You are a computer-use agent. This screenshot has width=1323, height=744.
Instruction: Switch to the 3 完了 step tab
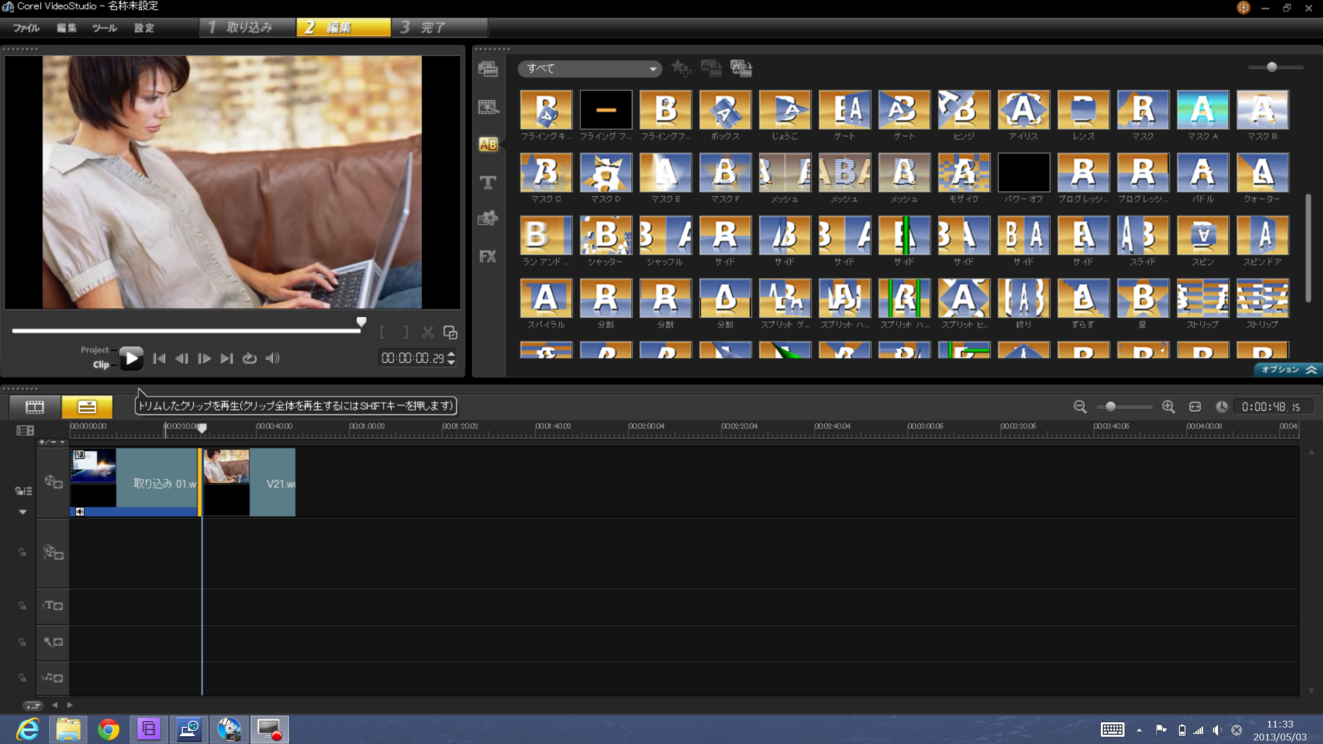[x=439, y=27]
